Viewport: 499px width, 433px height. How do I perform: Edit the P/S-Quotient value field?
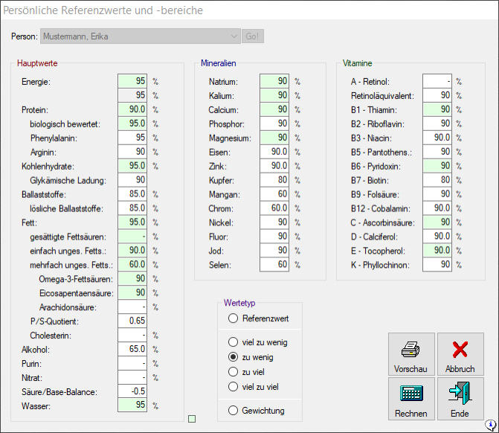pyautogui.click(x=132, y=321)
